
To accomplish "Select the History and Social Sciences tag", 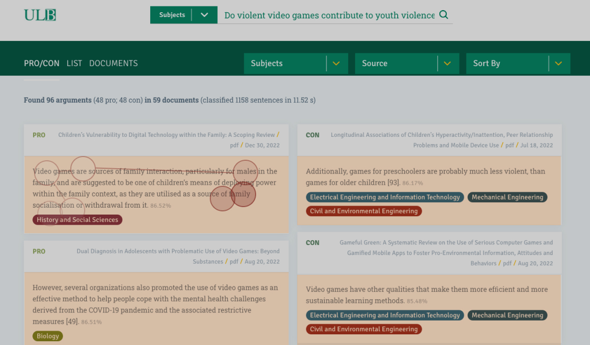I will (x=77, y=220).
